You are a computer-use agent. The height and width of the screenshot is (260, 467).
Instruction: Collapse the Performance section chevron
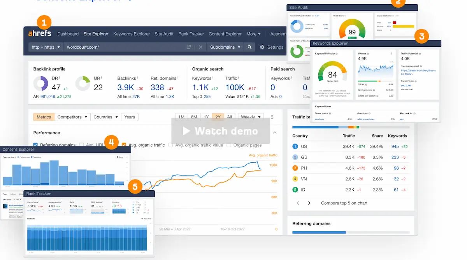(x=275, y=133)
